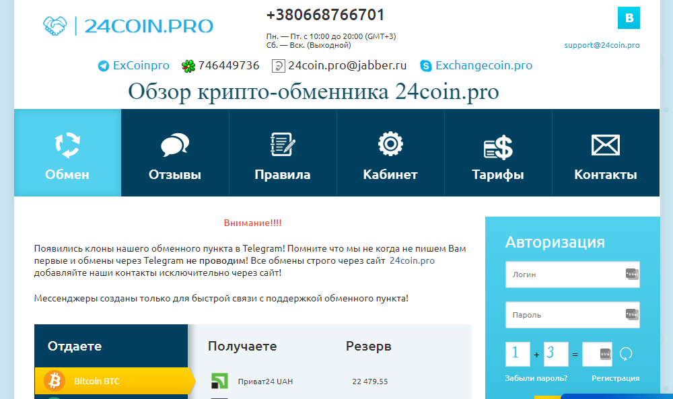Open the Кабинет tab

point(390,153)
